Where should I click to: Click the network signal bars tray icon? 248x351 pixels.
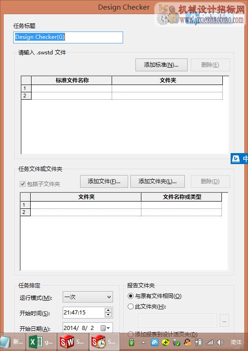pyautogui.click(x=210, y=342)
